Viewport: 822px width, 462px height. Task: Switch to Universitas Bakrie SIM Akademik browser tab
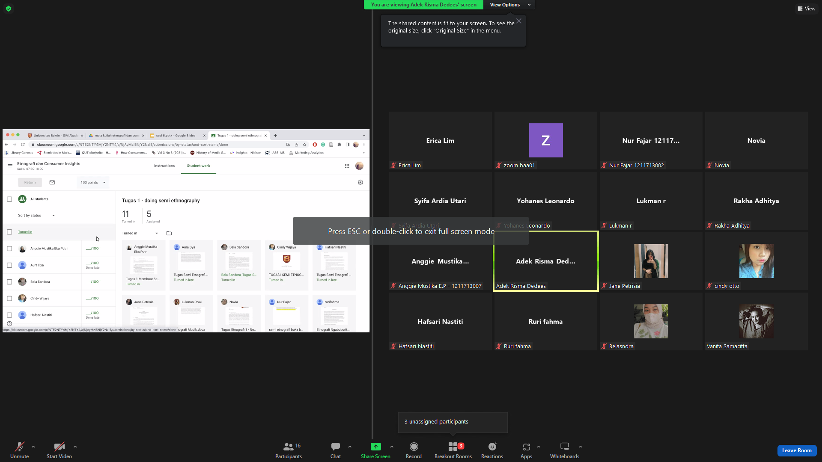click(x=55, y=136)
